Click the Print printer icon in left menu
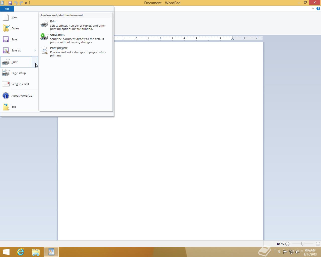Screen dimensions: 321x257 pyautogui.click(x=6, y=62)
